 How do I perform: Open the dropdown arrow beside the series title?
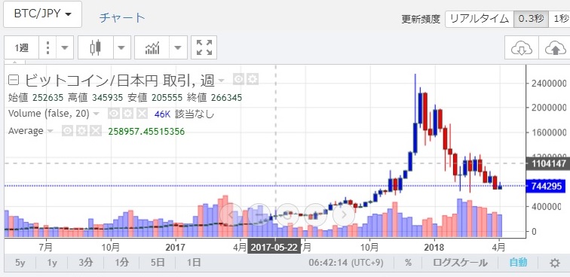click(x=221, y=81)
